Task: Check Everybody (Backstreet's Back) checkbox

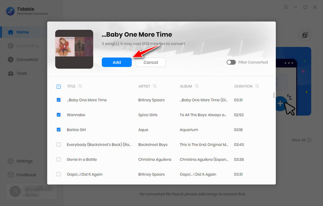Action: pyautogui.click(x=59, y=145)
